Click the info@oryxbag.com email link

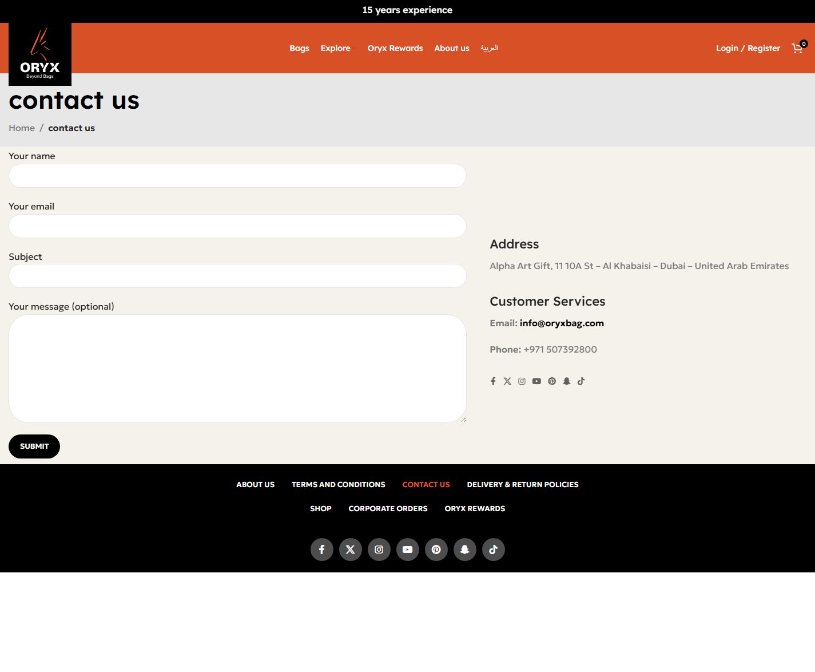(x=562, y=323)
